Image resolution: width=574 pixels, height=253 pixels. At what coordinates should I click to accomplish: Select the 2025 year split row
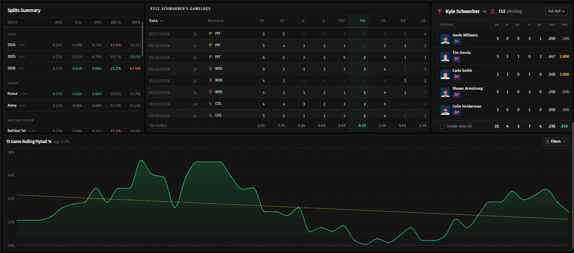coord(74,56)
